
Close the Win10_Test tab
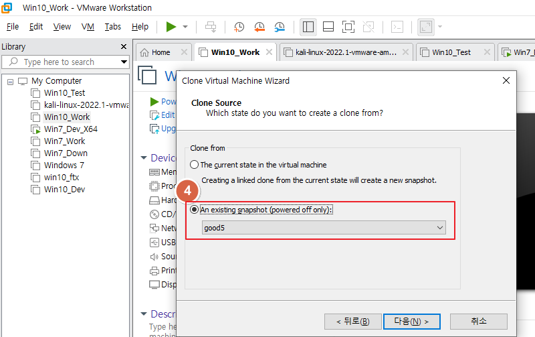tap(487, 52)
